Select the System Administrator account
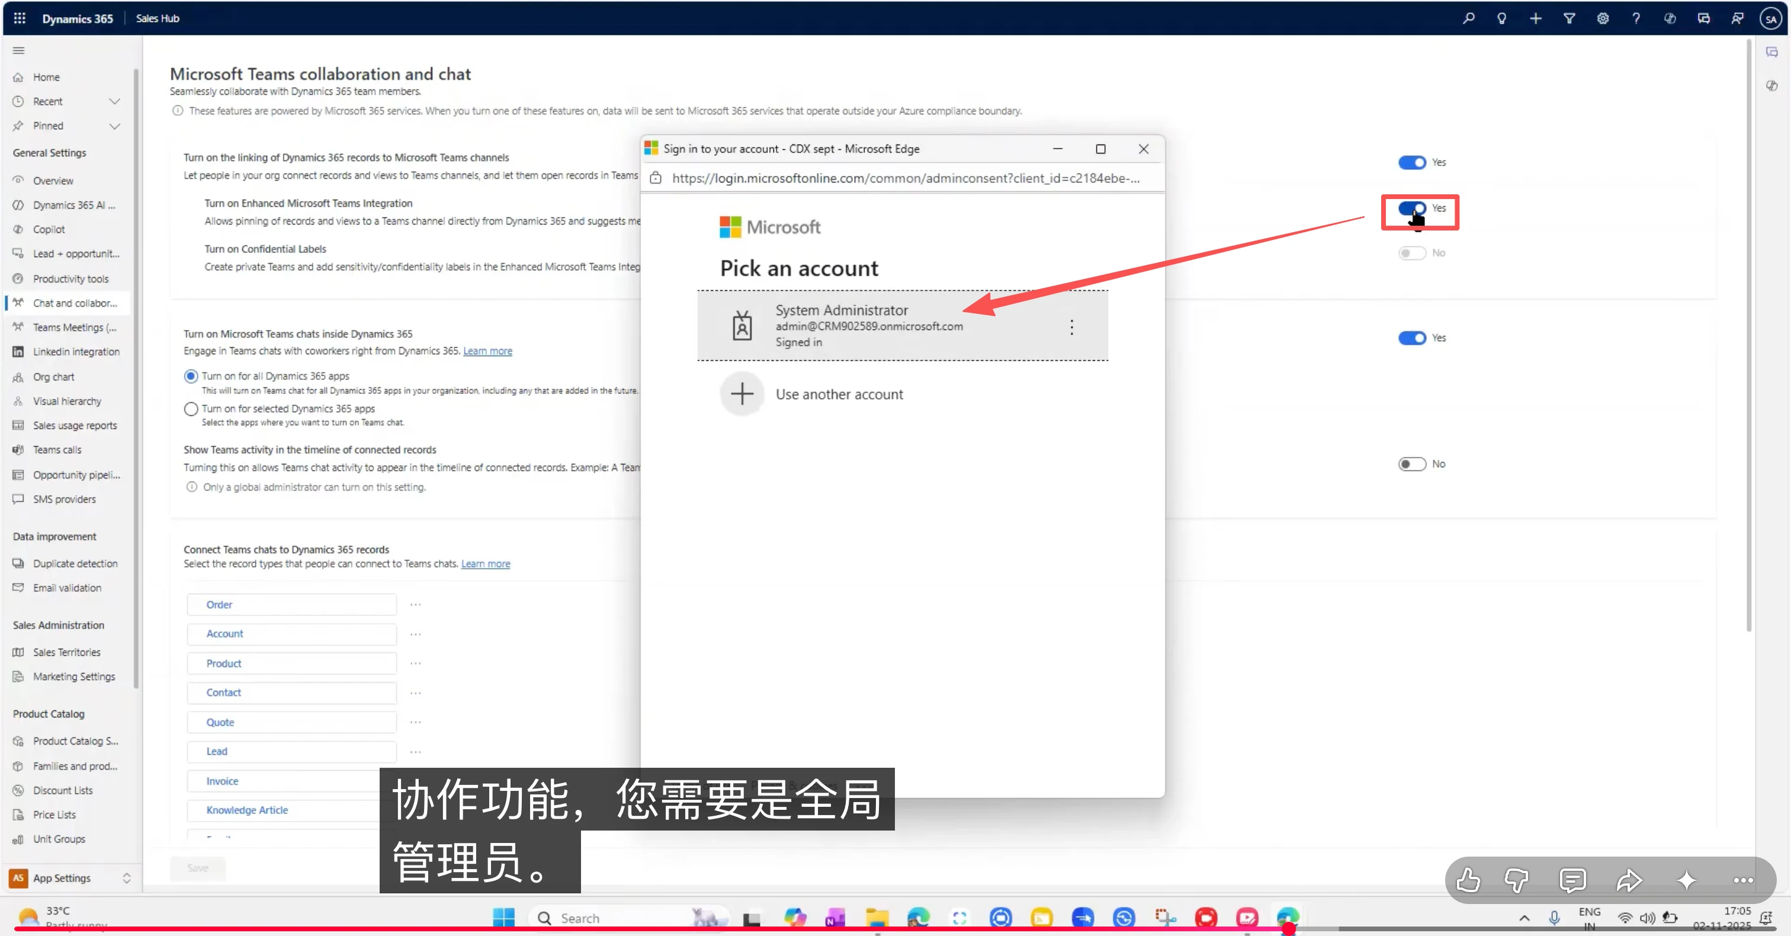Viewport: 1791px width, 936px height. pyautogui.click(x=903, y=325)
